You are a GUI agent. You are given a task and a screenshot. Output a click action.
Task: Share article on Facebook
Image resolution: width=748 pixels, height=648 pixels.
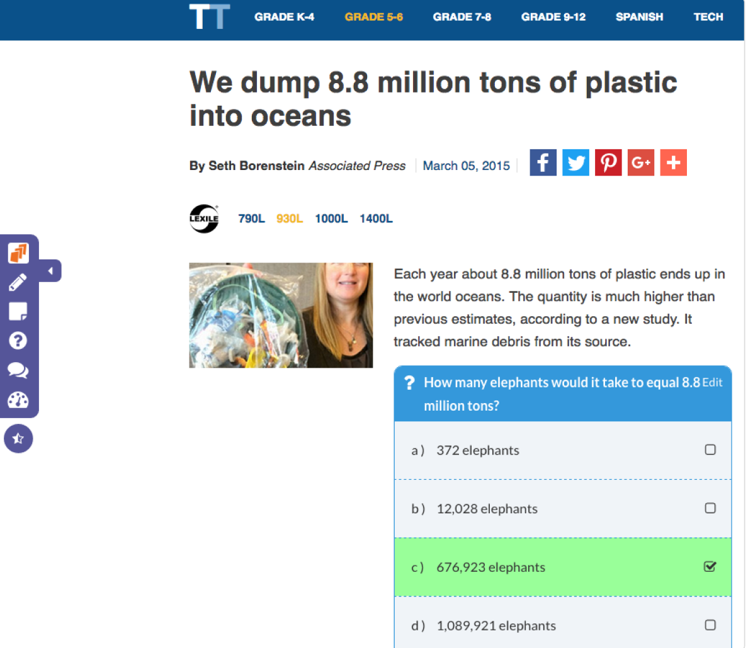(543, 162)
